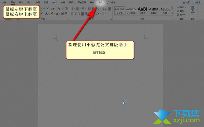Viewport: 204px width, 127px height.
Task: Open the 审阅 (Review) tab
Action: pos(63,2)
